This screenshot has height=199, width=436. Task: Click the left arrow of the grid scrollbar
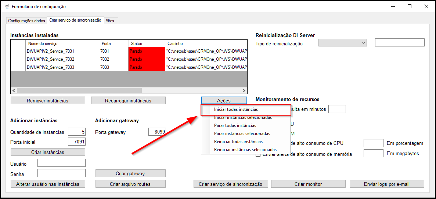click(x=14, y=90)
